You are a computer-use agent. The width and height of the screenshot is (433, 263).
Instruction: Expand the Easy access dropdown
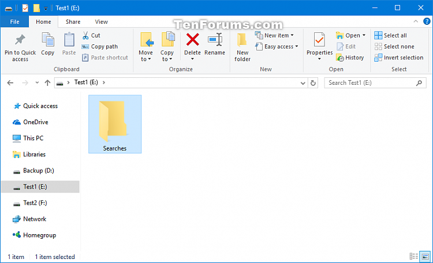pos(297,46)
